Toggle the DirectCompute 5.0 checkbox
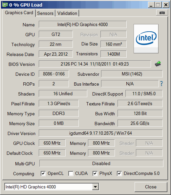Image resolution: width=171 pixels, height=195 pixels. tap(119, 174)
